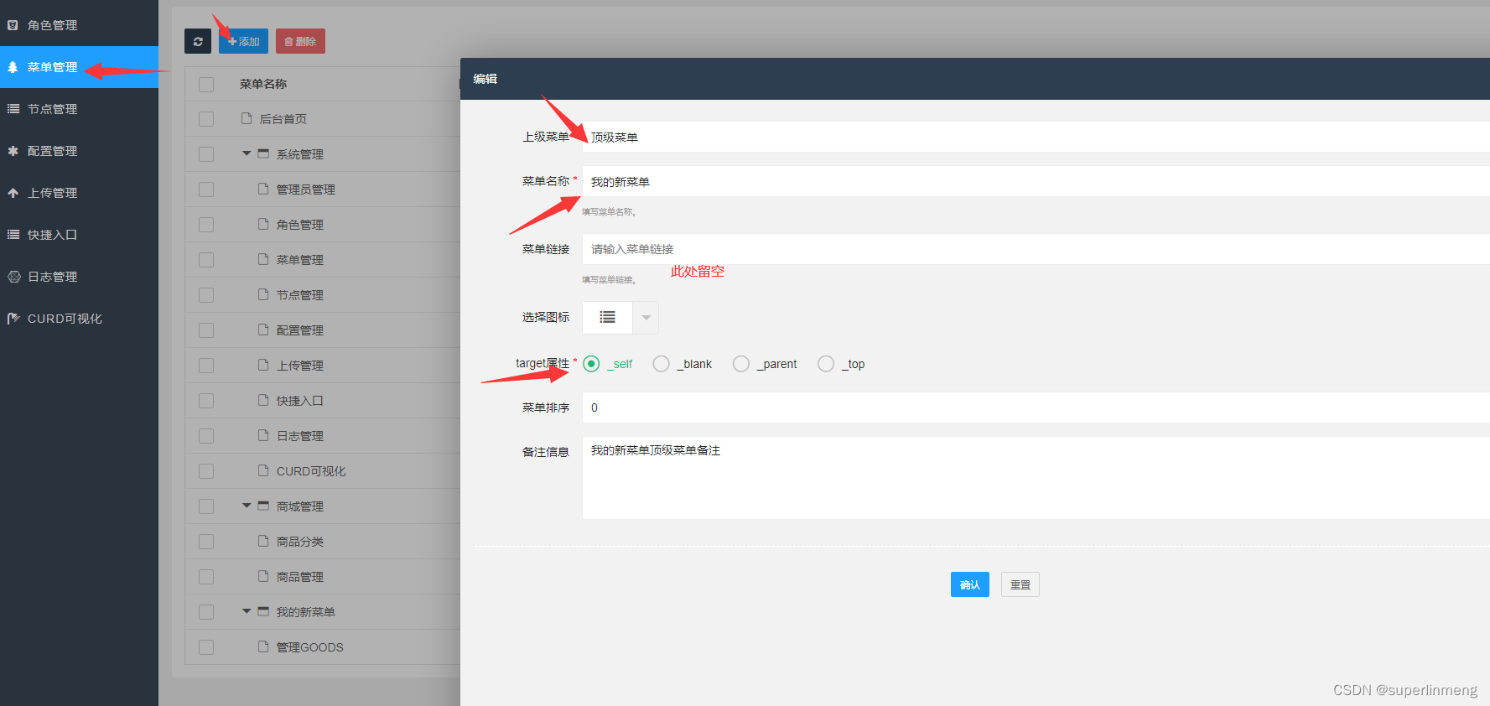Click the 上级菜单 field showing 顶级菜单
This screenshot has width=1490, height=706.
pos(1036,137)
